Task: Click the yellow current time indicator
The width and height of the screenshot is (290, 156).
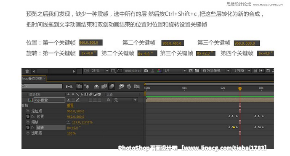Action: click(240, 89)
